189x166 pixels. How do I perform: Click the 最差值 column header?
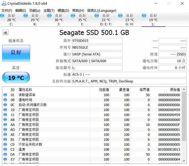(124, 90)
